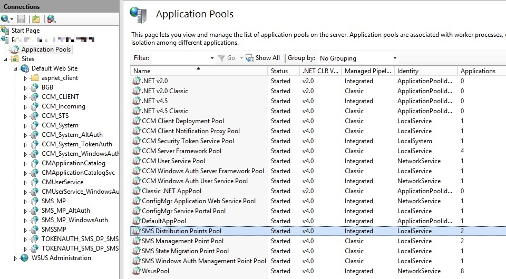The image size is (506, 279).
Task: Select Application Pools in Connections tree
Action: click(46, 49)
